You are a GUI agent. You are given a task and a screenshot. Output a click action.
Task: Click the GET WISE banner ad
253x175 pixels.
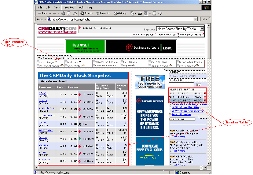pyautogui.click(x=85, y=47)
